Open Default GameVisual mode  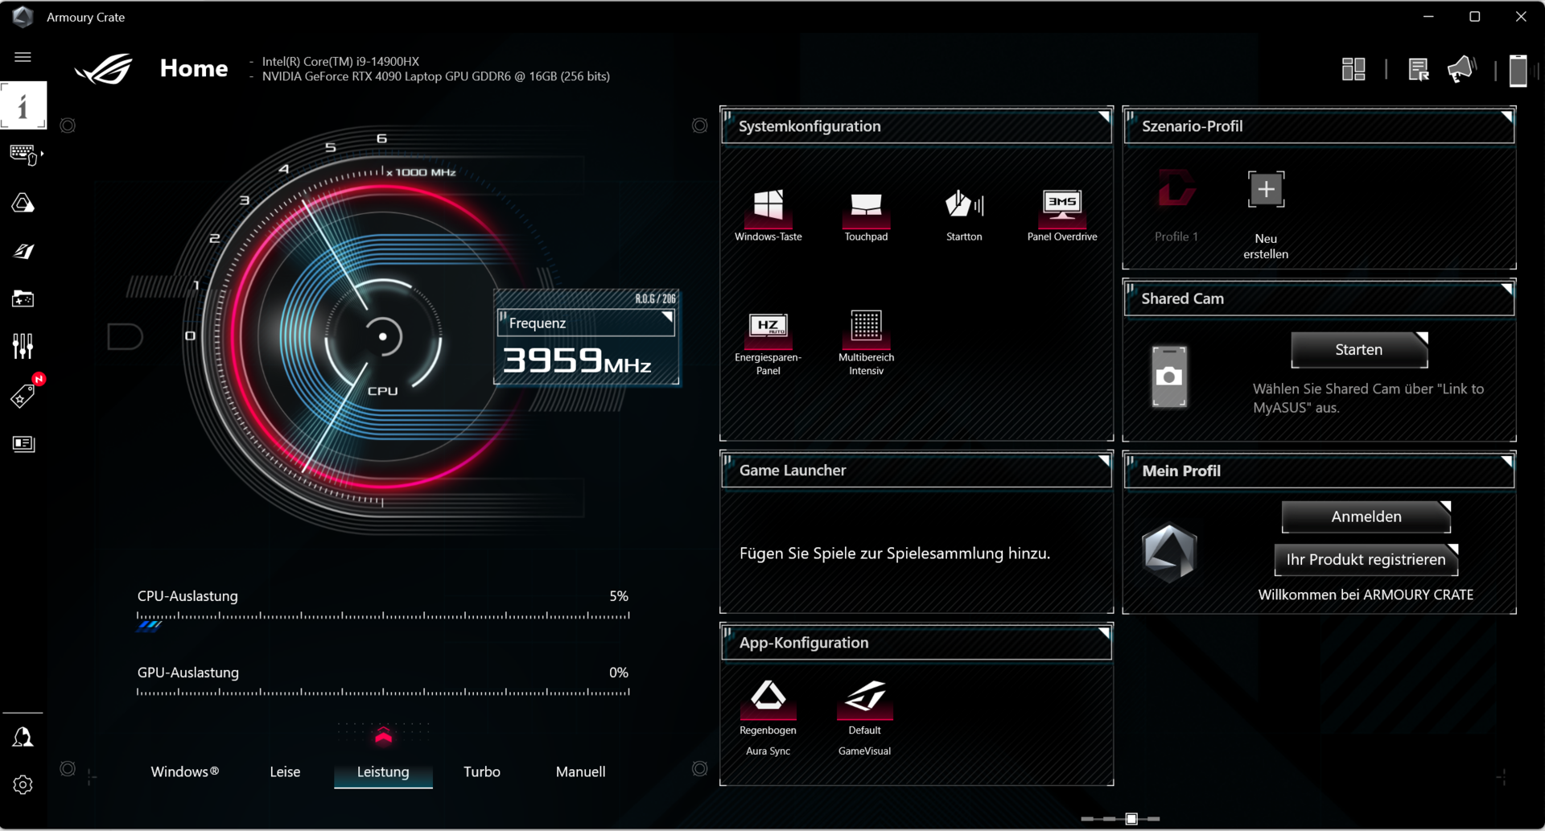coord(865,718)
